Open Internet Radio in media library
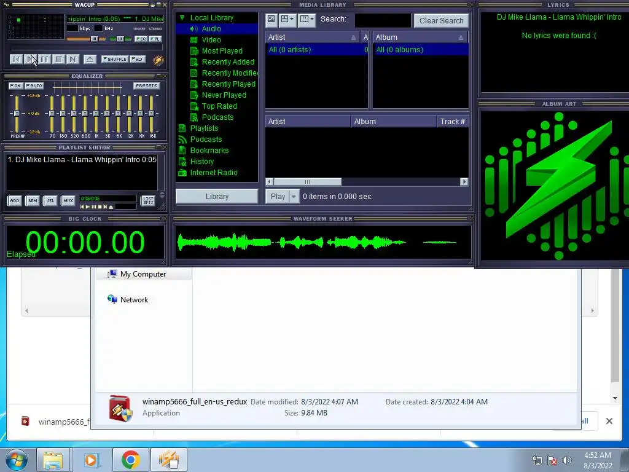 click(x=214, y=173)
